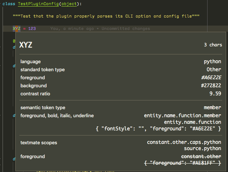Click the language value 'python'
This screenshot has width=228, height=172.
(212, 62)
